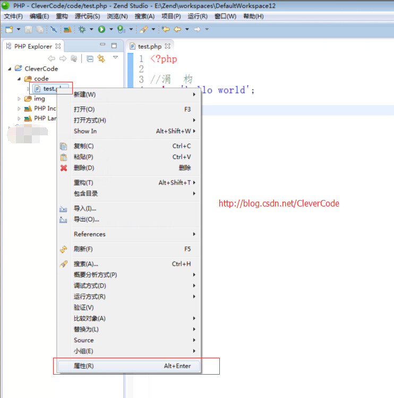Screen dimensions: 394x398
Task: Click Collapse All in PHP Explorer
Action: coord(90,59)
